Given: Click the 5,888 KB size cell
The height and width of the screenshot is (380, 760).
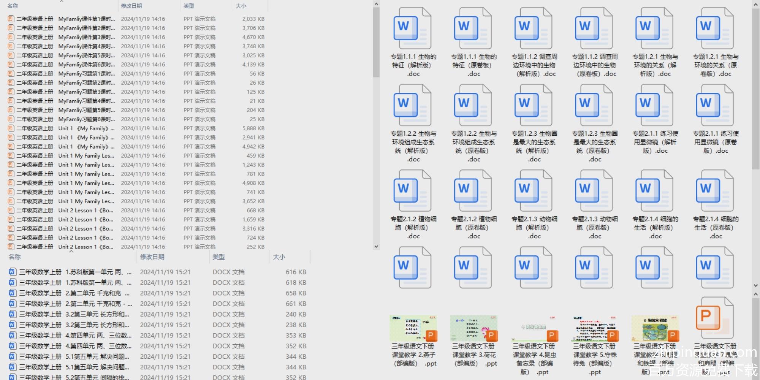Looking at the screenshot, I should [x=253, y=128].
